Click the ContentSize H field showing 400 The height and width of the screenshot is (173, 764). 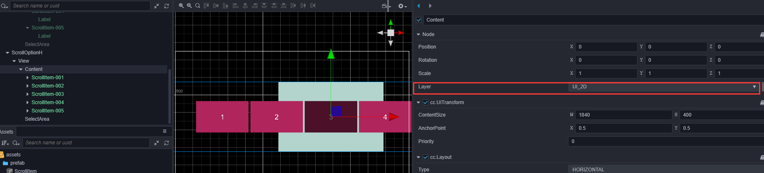coord(722,115)
